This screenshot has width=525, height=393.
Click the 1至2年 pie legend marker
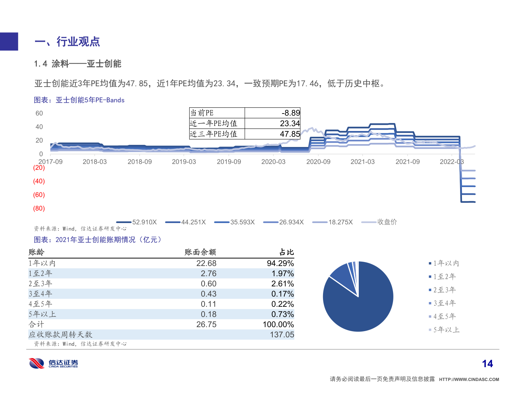point(430,277)
